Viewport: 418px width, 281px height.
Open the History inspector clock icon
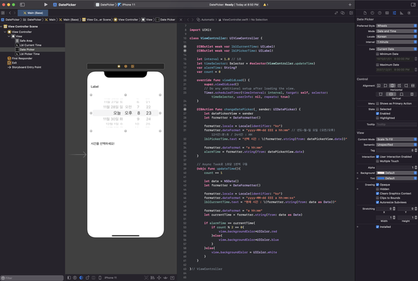click(x=372, y=13)
